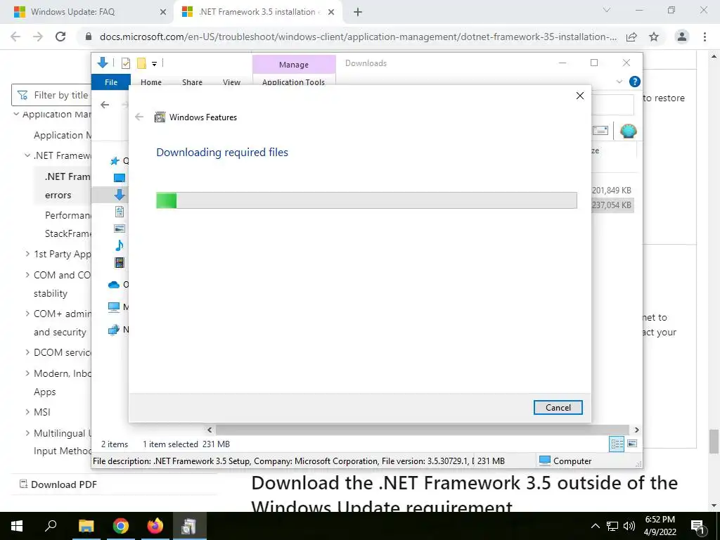Expand the 1st Party Apps node
Image resolution: width=720 pixels, height=540 pixels.
pyautogui.click(x=27, y=253)
